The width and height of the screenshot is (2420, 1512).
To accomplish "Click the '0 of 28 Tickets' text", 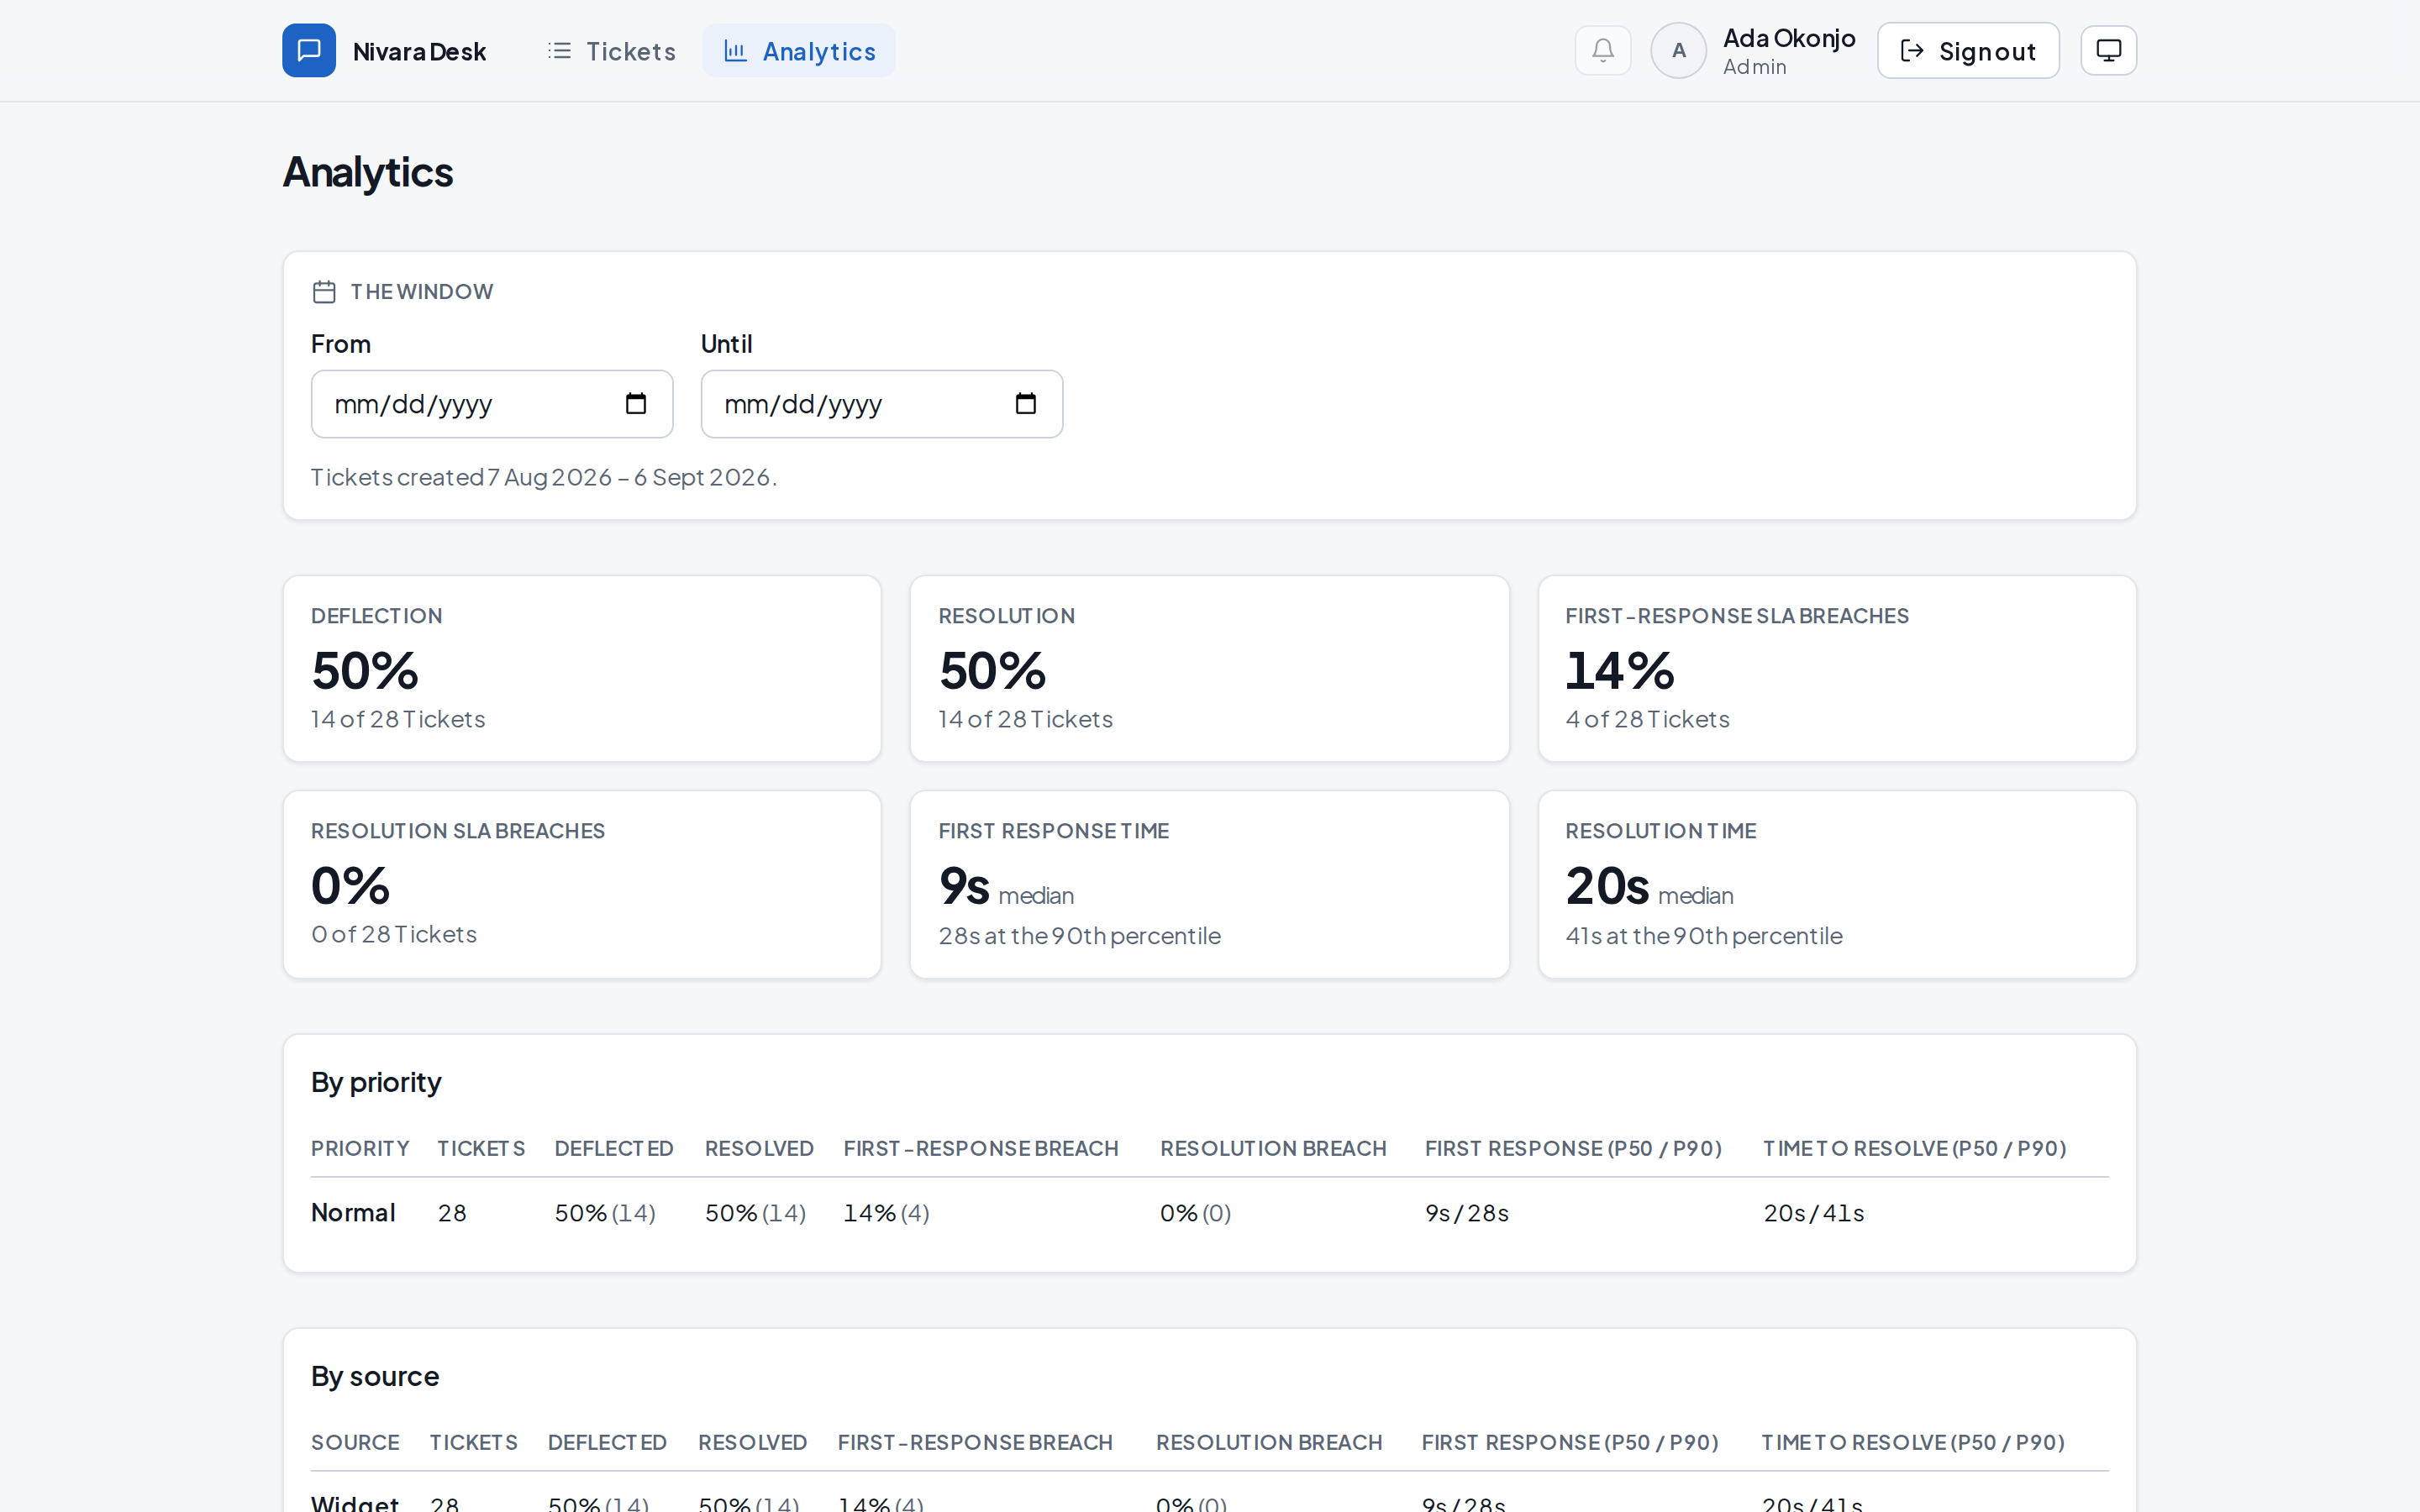I will tap(393, 934).
